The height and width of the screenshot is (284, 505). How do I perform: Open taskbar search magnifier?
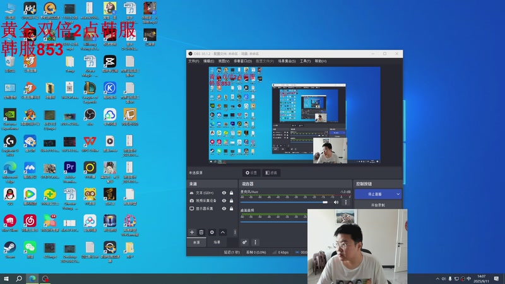[x=19, y=278]
